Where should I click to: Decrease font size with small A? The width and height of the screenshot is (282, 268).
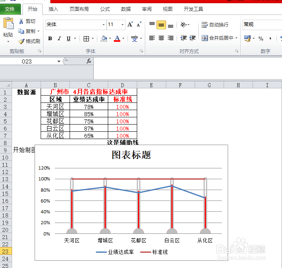139,25
